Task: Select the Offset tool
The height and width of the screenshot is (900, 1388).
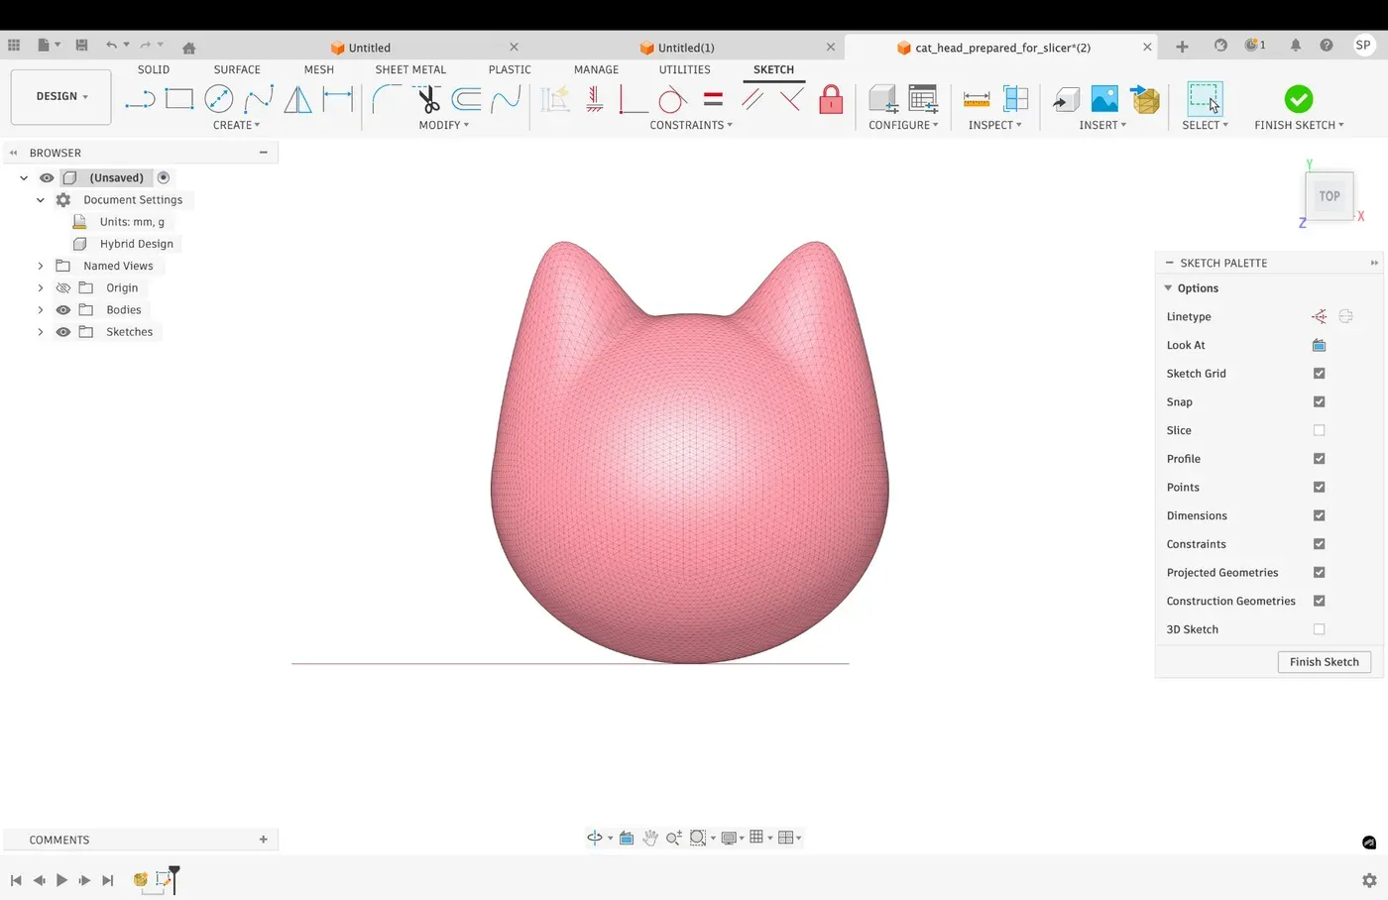Action: click(466, 99)
